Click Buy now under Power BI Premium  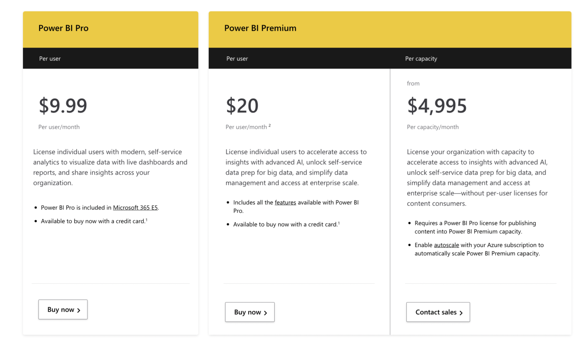tap(250, 312)
